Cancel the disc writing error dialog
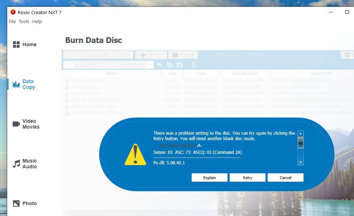 click(285, 178)
